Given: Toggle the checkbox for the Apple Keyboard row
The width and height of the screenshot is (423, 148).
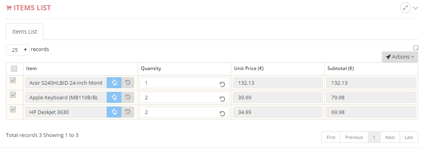Looking at the screenshot, I should (13, 95).
